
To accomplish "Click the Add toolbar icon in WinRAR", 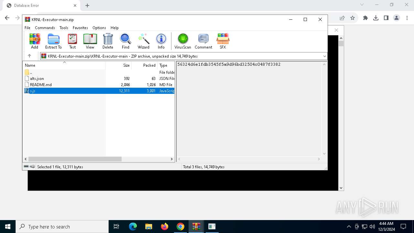I will [35, 41].
